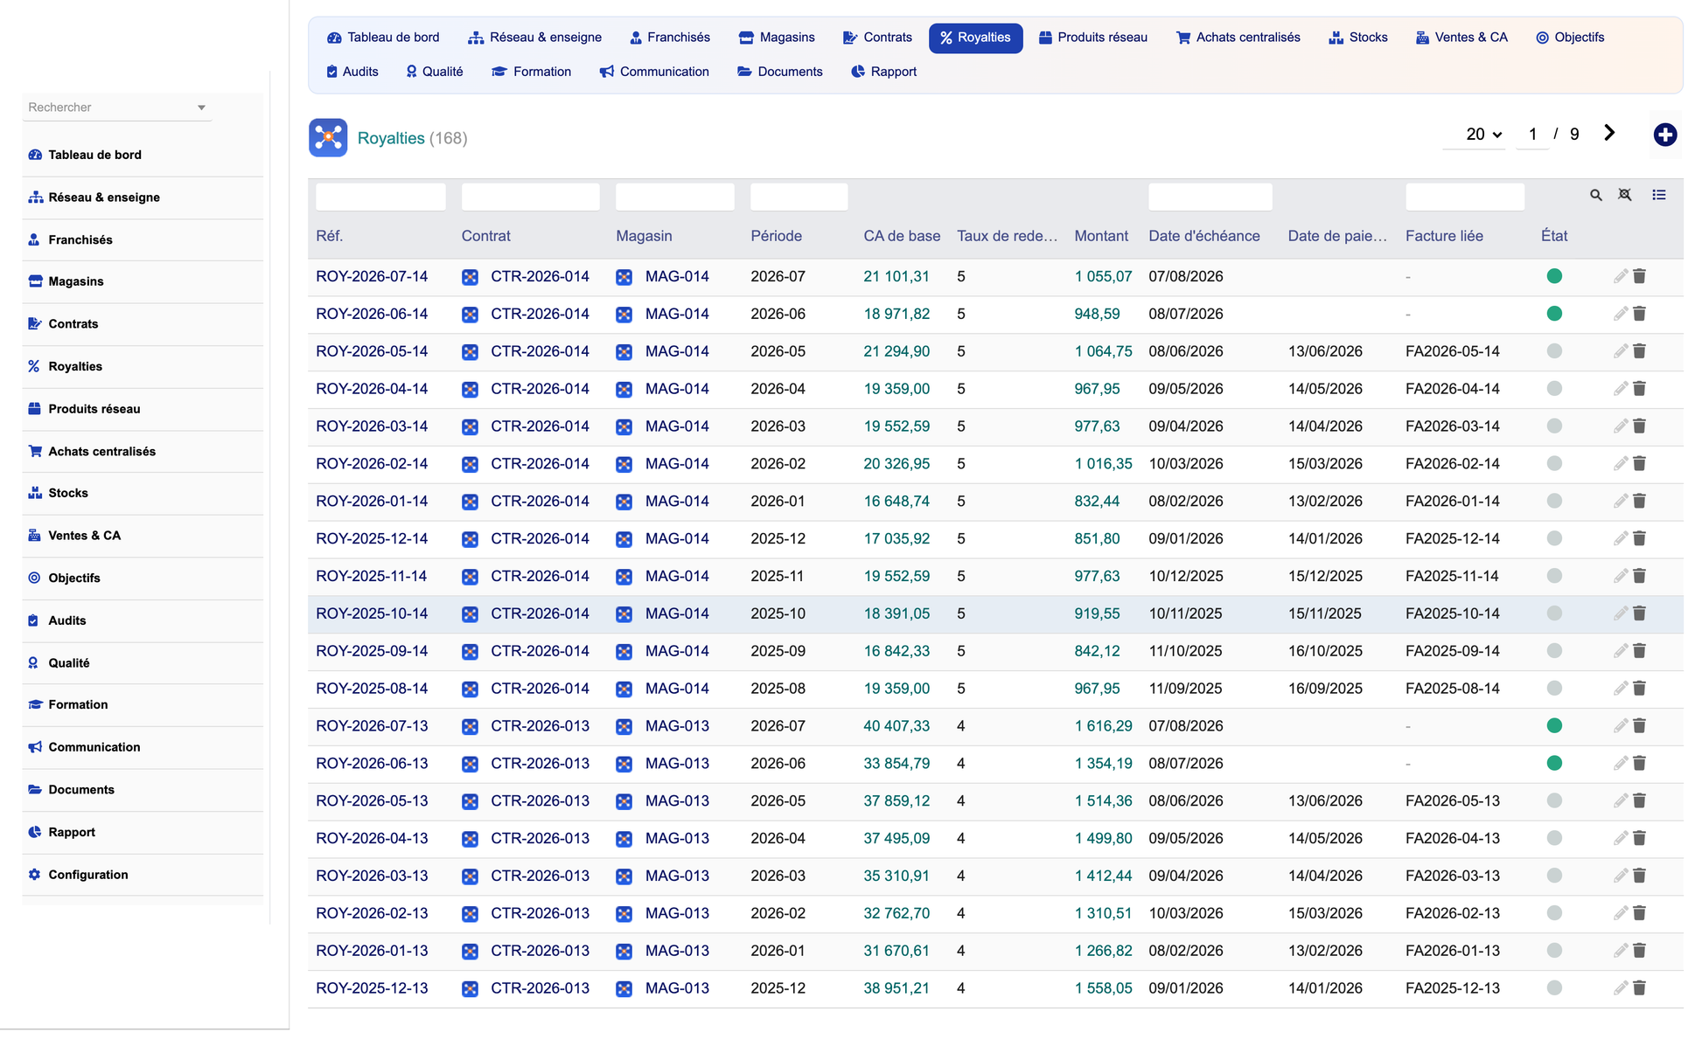The image size is (1702, 1053).
Task: Click grey status dot of ROY-2026-03-14
Action: [1553, 426]
